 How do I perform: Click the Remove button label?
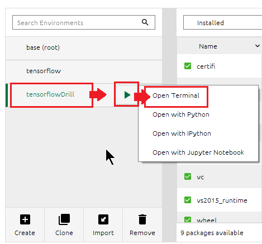click(142, 233)
